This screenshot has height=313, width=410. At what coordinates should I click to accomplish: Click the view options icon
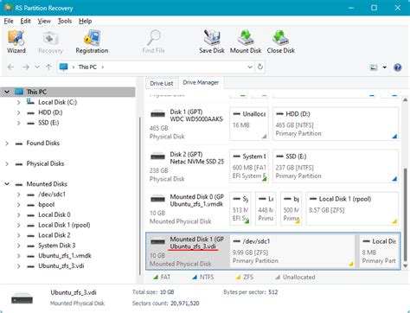point(374,67)
